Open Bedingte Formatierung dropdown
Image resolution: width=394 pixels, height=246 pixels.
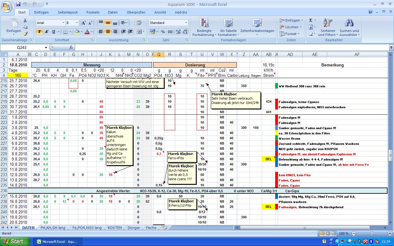[x=204, y=28]
